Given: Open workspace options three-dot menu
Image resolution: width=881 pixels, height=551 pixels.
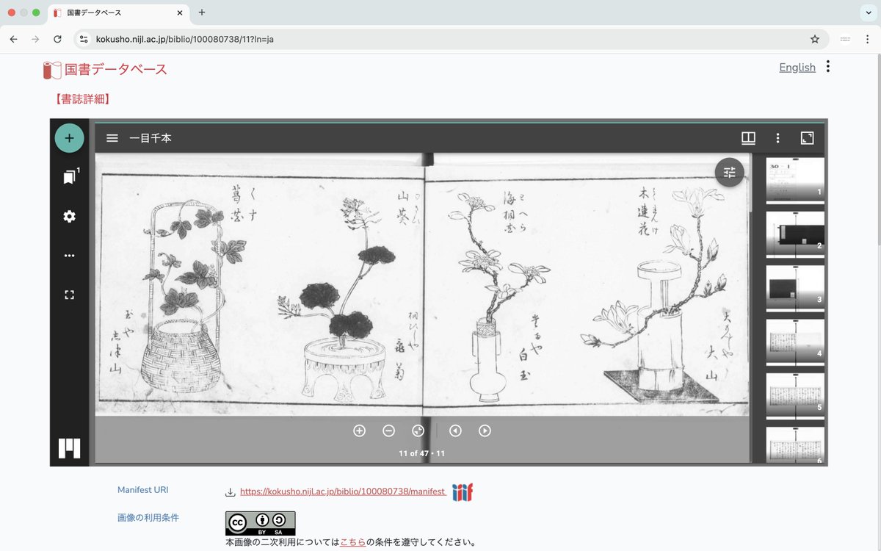Looking at the screenshot, I should [x=69, y=256].
